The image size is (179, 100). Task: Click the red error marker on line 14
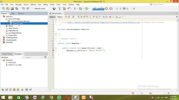(53, 50)
